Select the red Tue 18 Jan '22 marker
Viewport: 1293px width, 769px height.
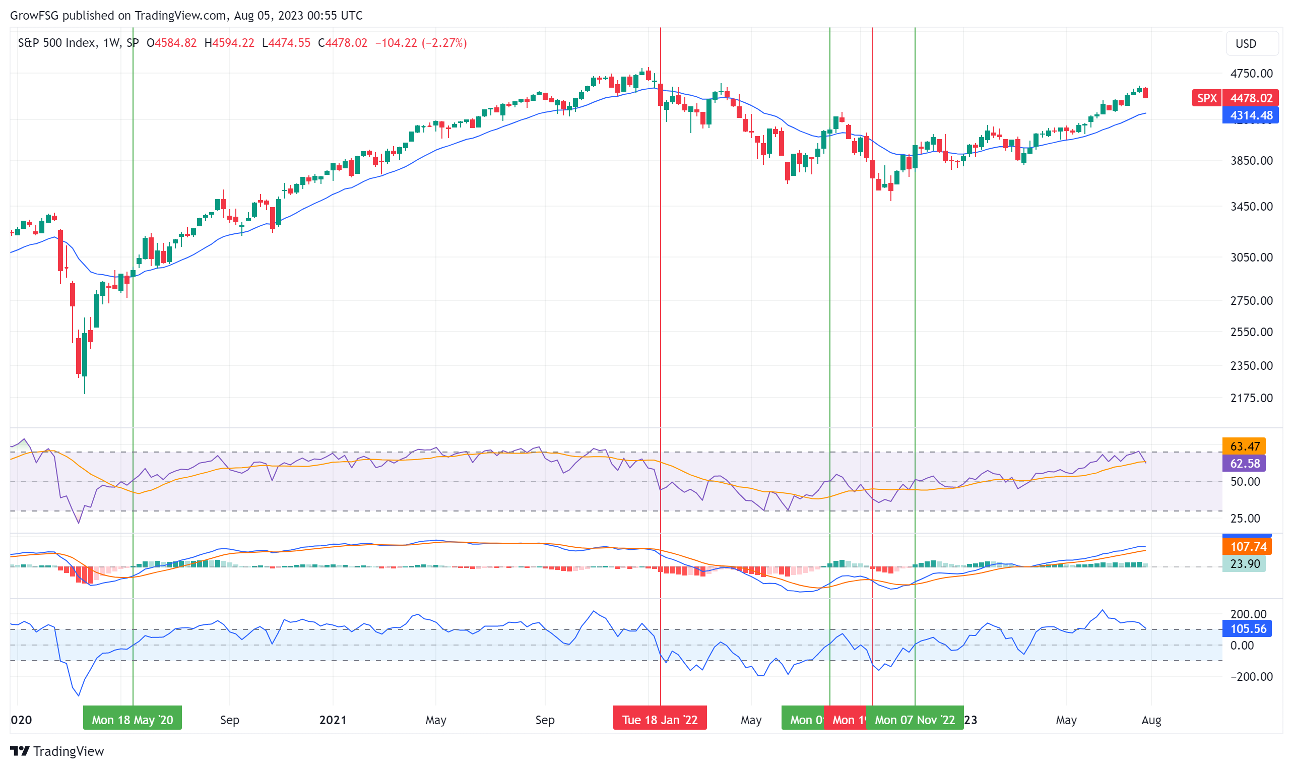(660, 719)
